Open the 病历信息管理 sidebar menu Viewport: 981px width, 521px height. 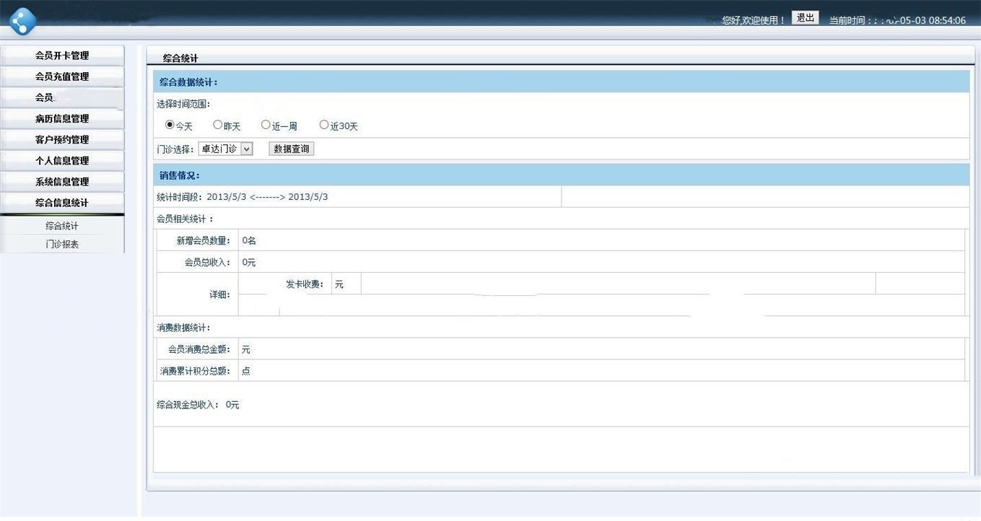[x=62, y=119]
